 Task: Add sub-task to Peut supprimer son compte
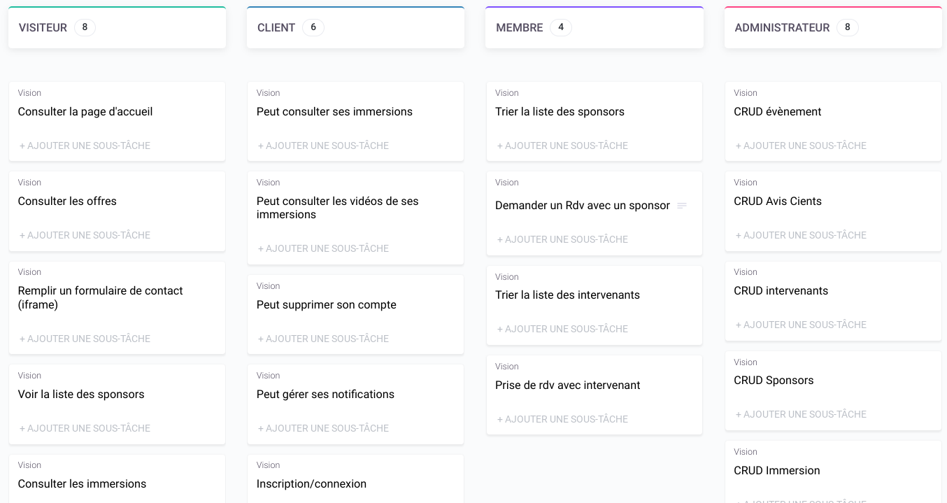point(323,339)
